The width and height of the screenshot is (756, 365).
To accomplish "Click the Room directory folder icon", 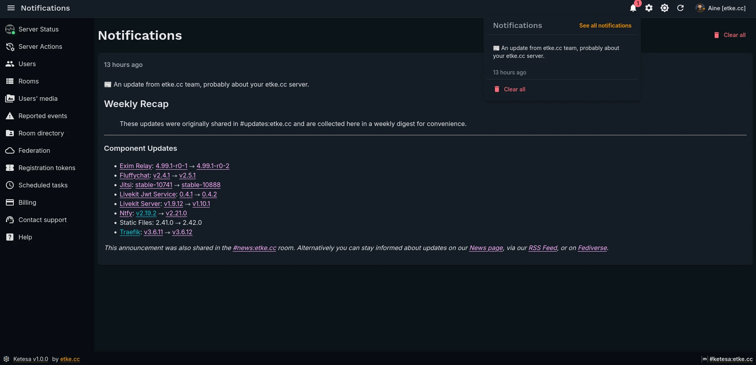I will point(10,133).
